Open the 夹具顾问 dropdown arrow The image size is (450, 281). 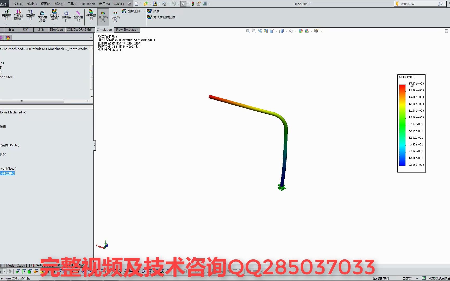pos(7,24)
